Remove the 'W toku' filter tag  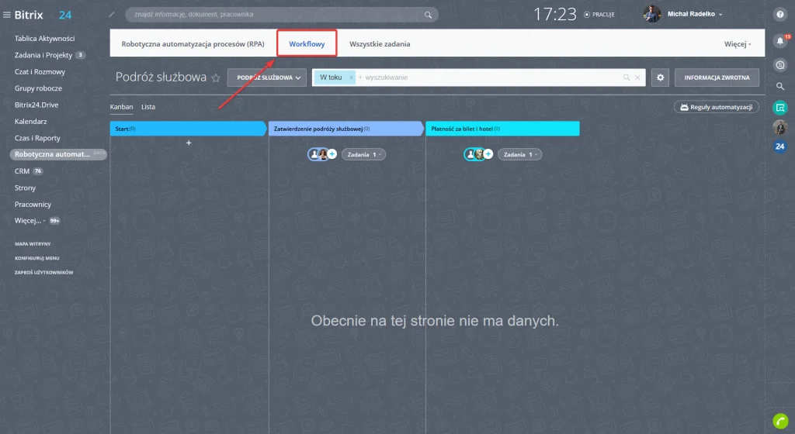351,77
